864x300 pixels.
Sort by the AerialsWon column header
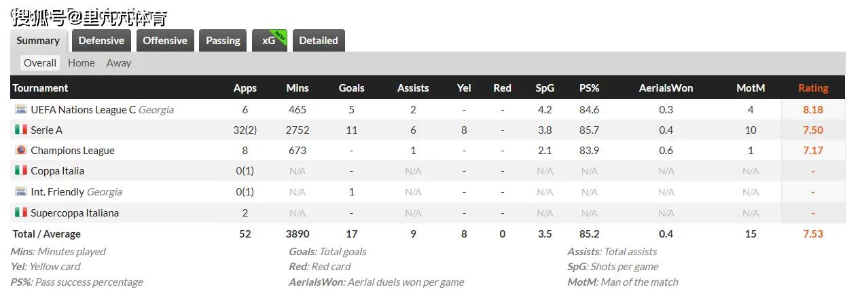[x=666, y=88]
